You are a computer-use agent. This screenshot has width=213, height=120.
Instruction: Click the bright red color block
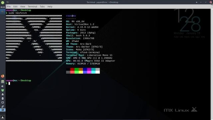pos(72,72)
